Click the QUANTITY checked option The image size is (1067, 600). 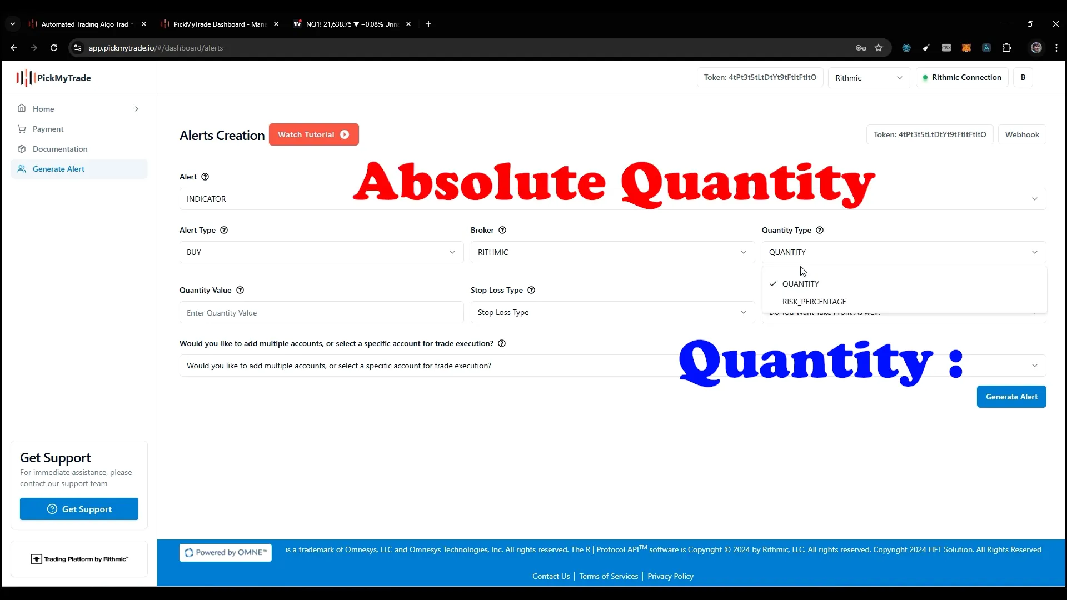click(801, 283)
